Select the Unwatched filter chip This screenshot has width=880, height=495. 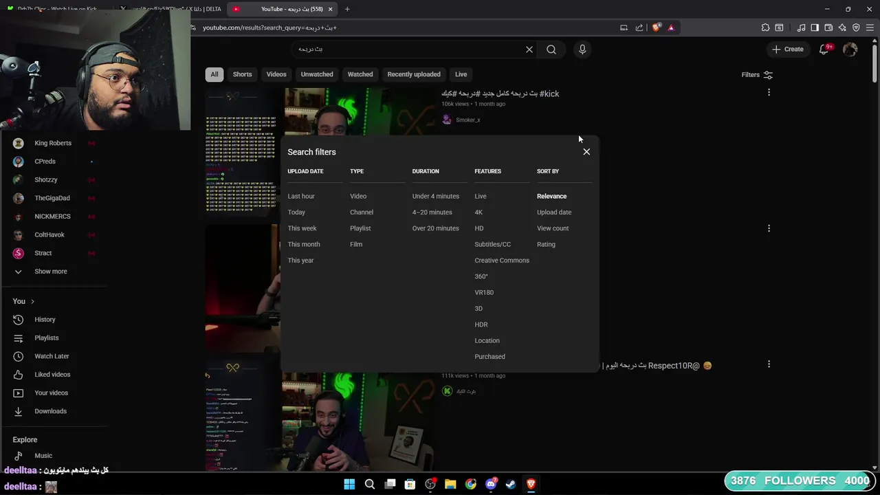coord(317,74)
